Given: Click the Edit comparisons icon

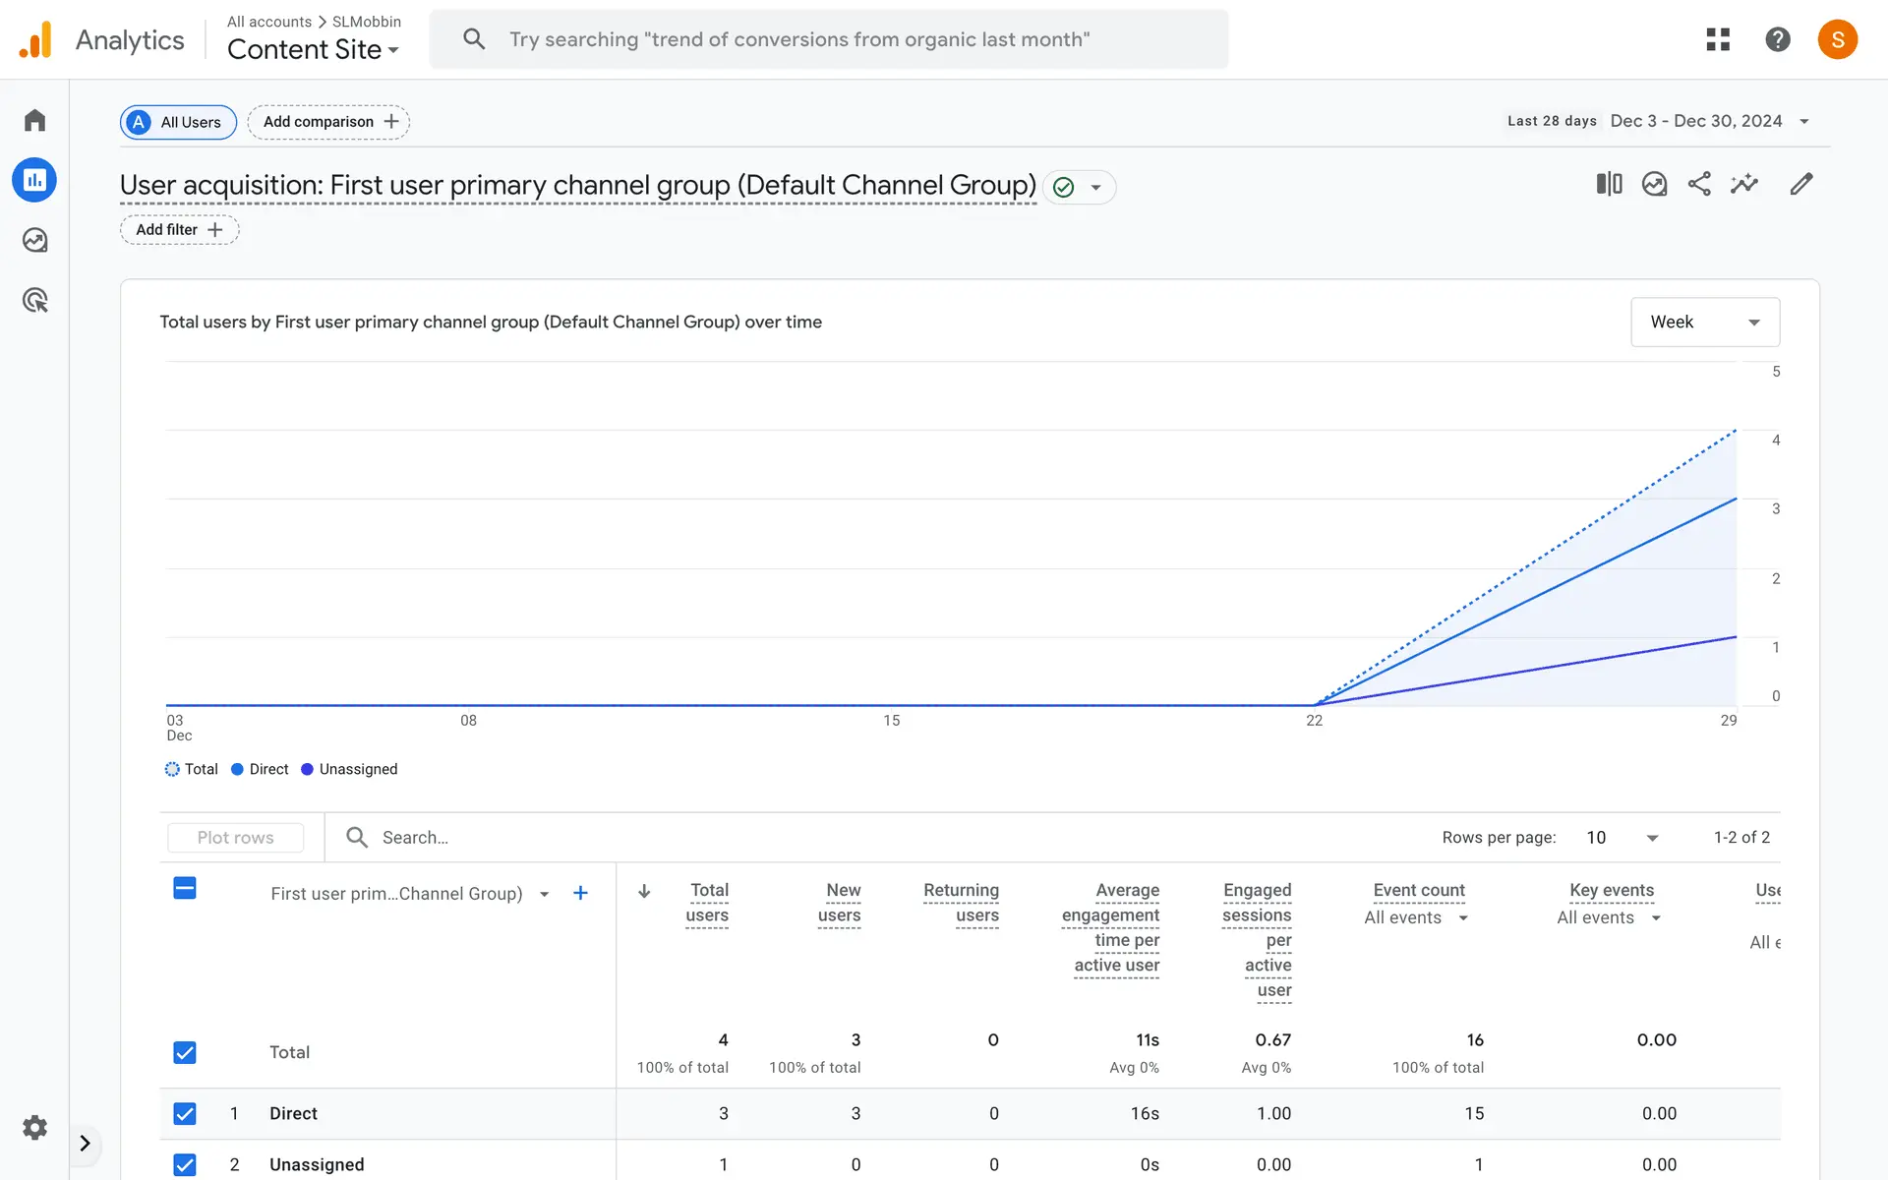Looking at the screenshot, I should (1609, 184).
